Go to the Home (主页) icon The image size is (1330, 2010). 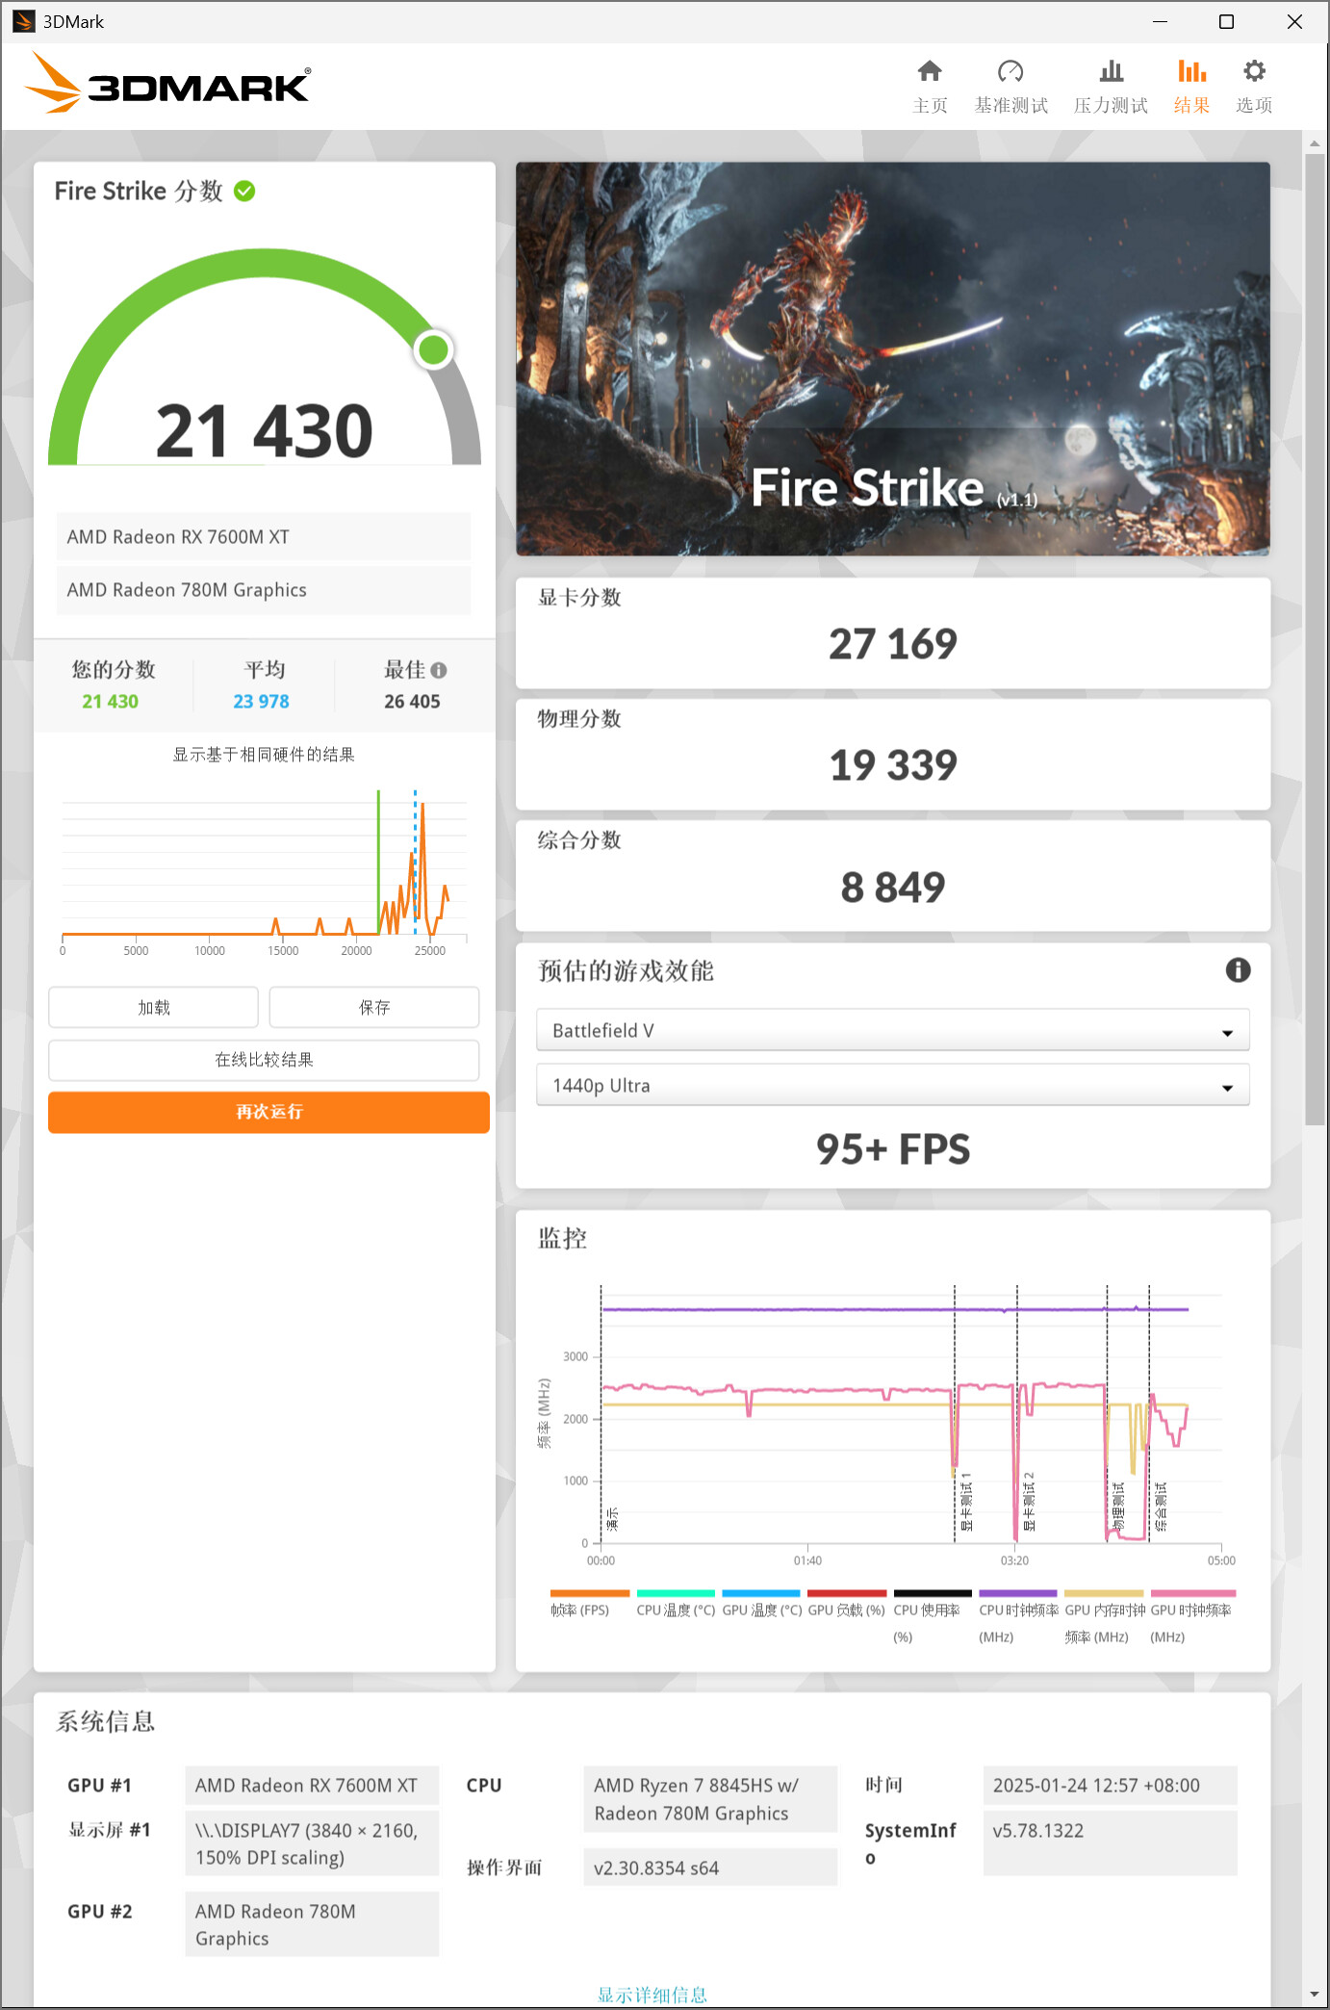(x=929, y=72)
